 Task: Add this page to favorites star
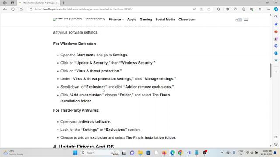pos(209,9)
